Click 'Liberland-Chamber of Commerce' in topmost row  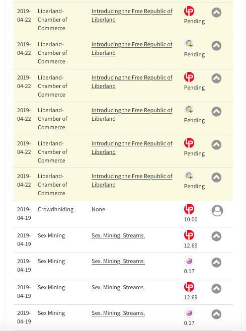click(52, 20)
